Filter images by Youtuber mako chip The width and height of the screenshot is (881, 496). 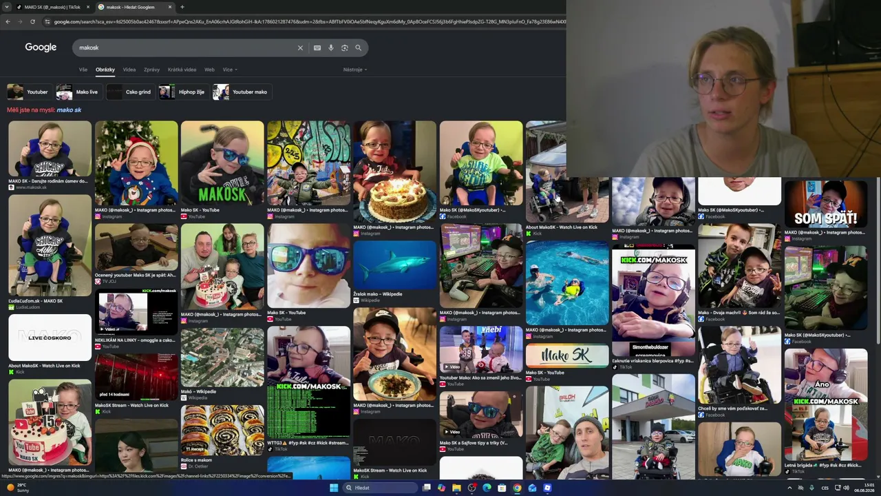pyautogui.click(x=241, y=92)
